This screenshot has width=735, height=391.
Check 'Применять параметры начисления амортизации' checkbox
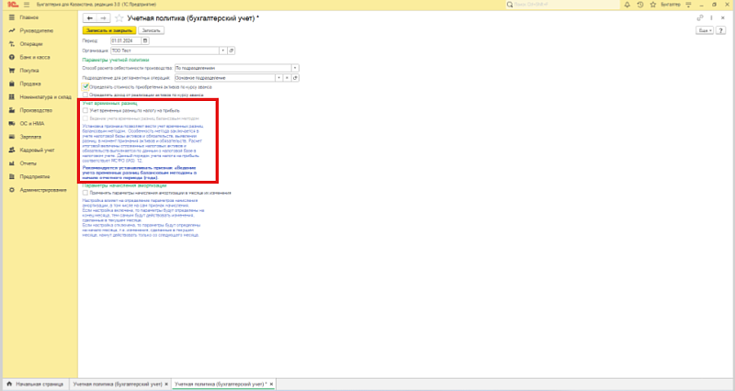coord(85,193)
